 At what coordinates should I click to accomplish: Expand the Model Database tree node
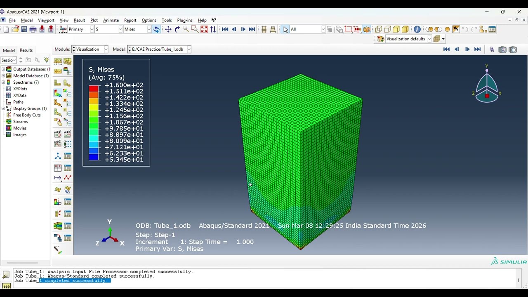tap(3, 76)
